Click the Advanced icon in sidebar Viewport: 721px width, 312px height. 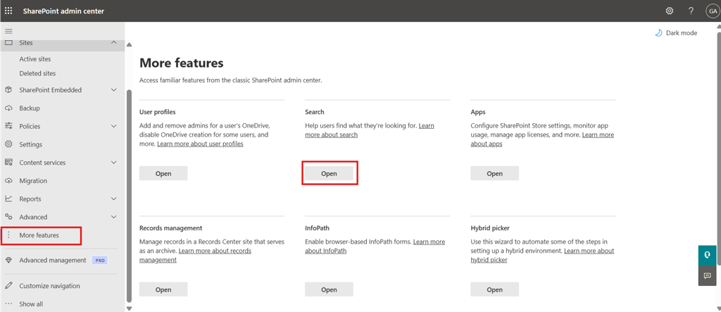[8, 217]
